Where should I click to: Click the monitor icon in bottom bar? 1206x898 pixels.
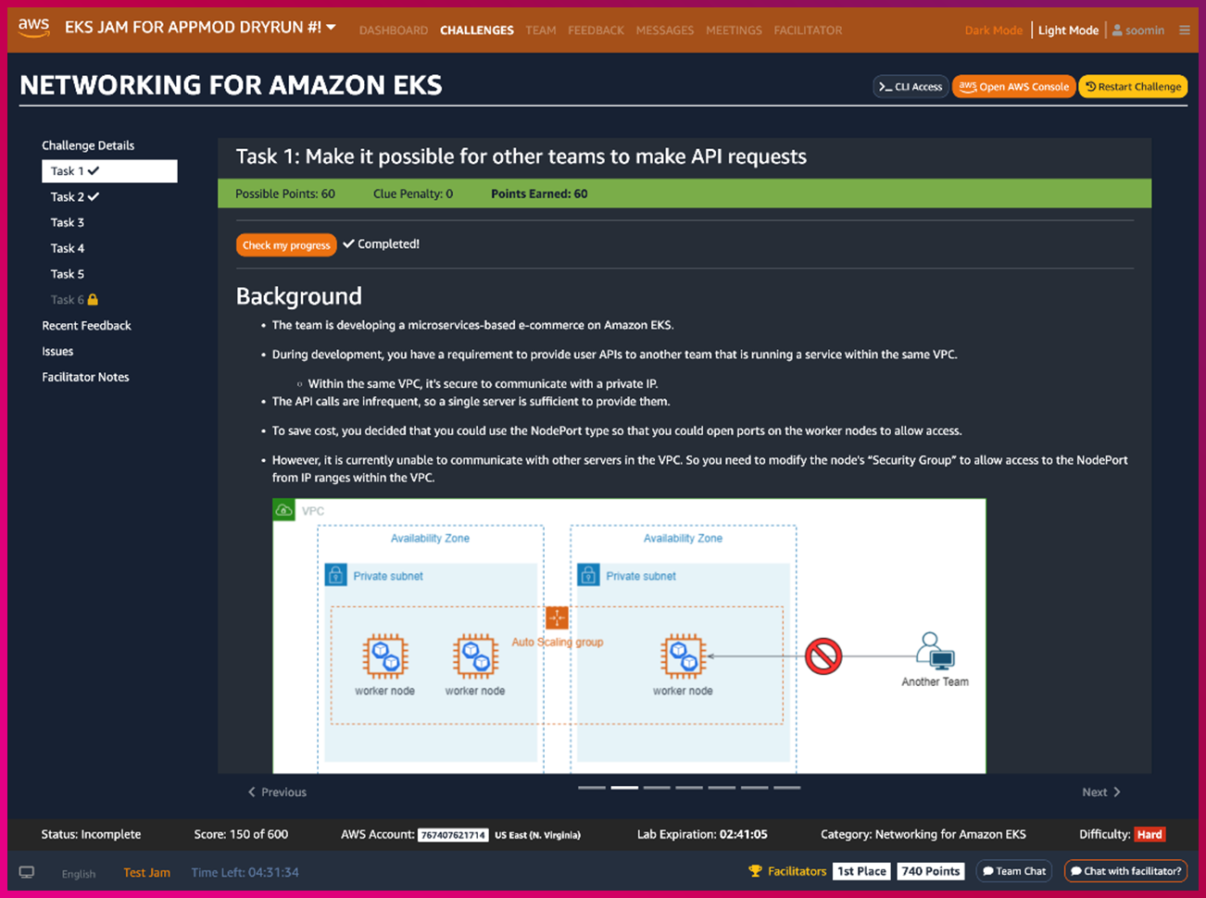pyautogui.click(x=27, y=872)
